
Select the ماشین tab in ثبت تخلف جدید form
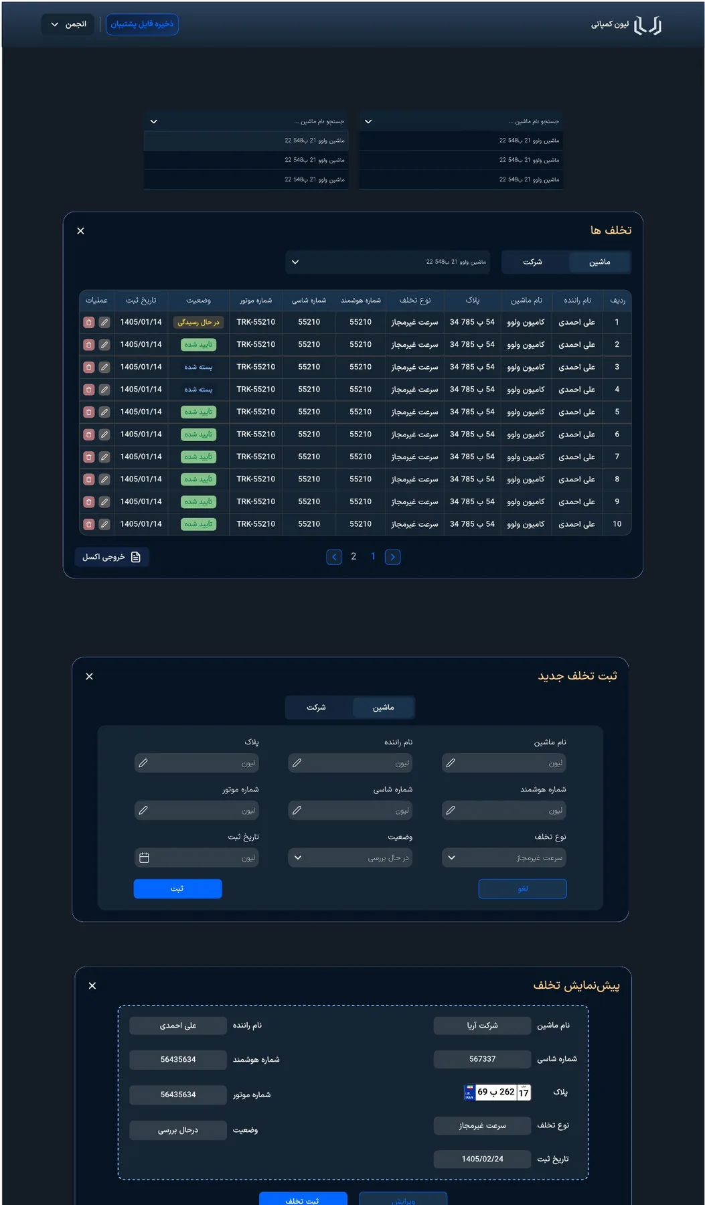click(x=384, y=708)
